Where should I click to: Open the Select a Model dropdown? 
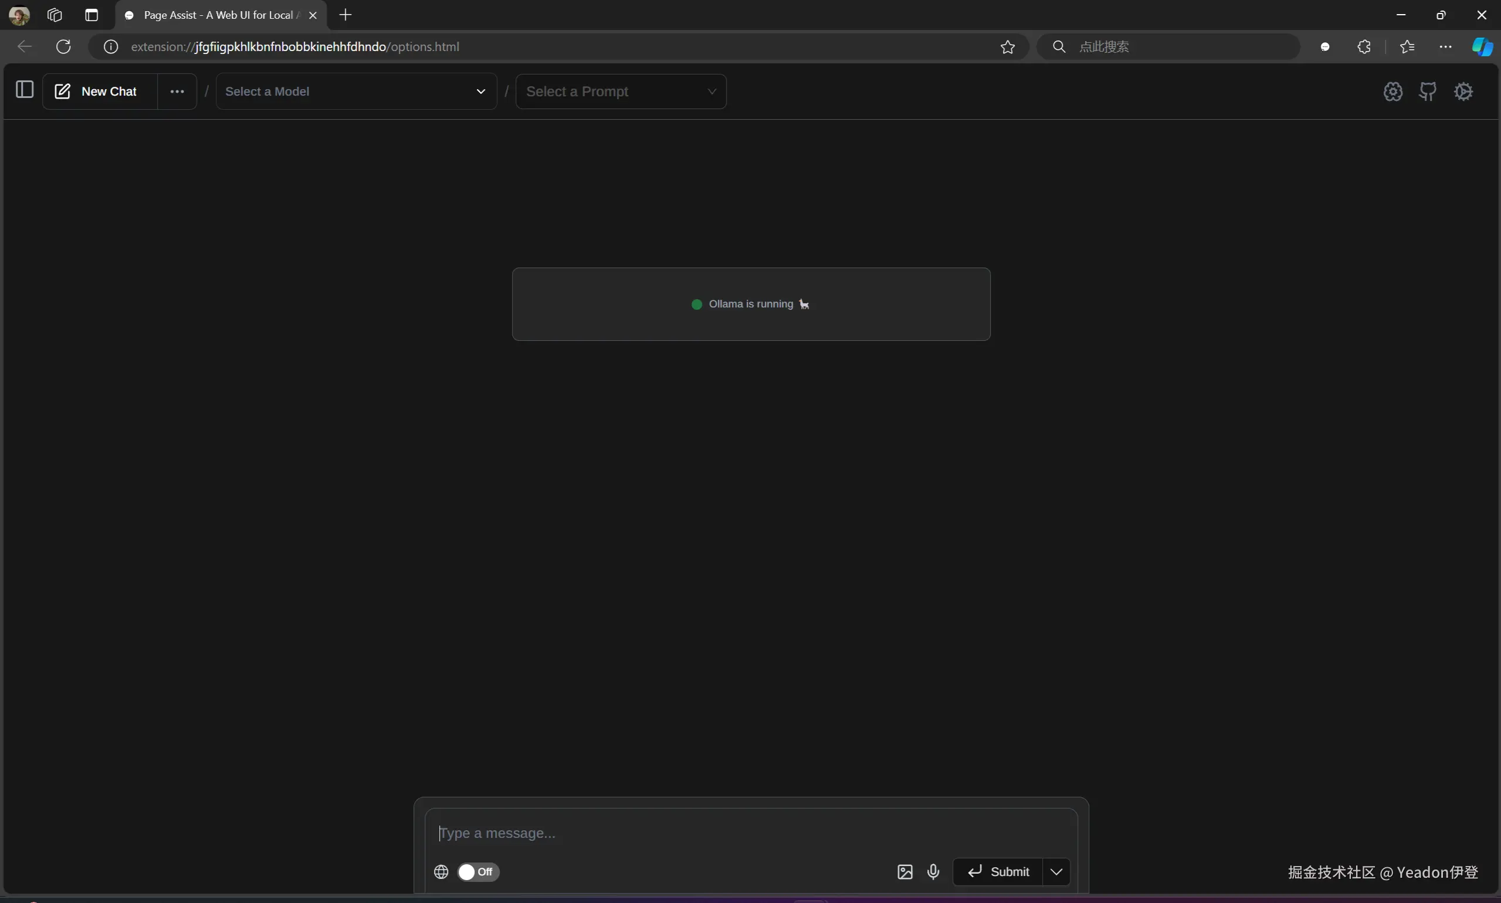[356, 92]
